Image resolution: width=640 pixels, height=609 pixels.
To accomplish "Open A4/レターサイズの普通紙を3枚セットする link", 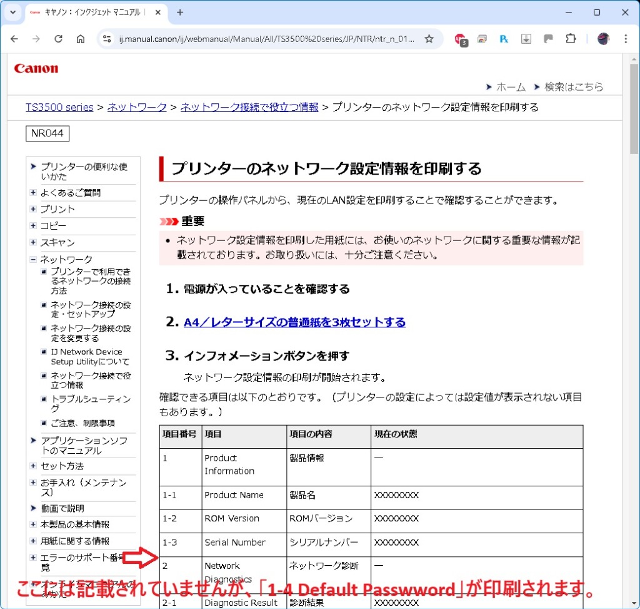I will pos(294,322).
